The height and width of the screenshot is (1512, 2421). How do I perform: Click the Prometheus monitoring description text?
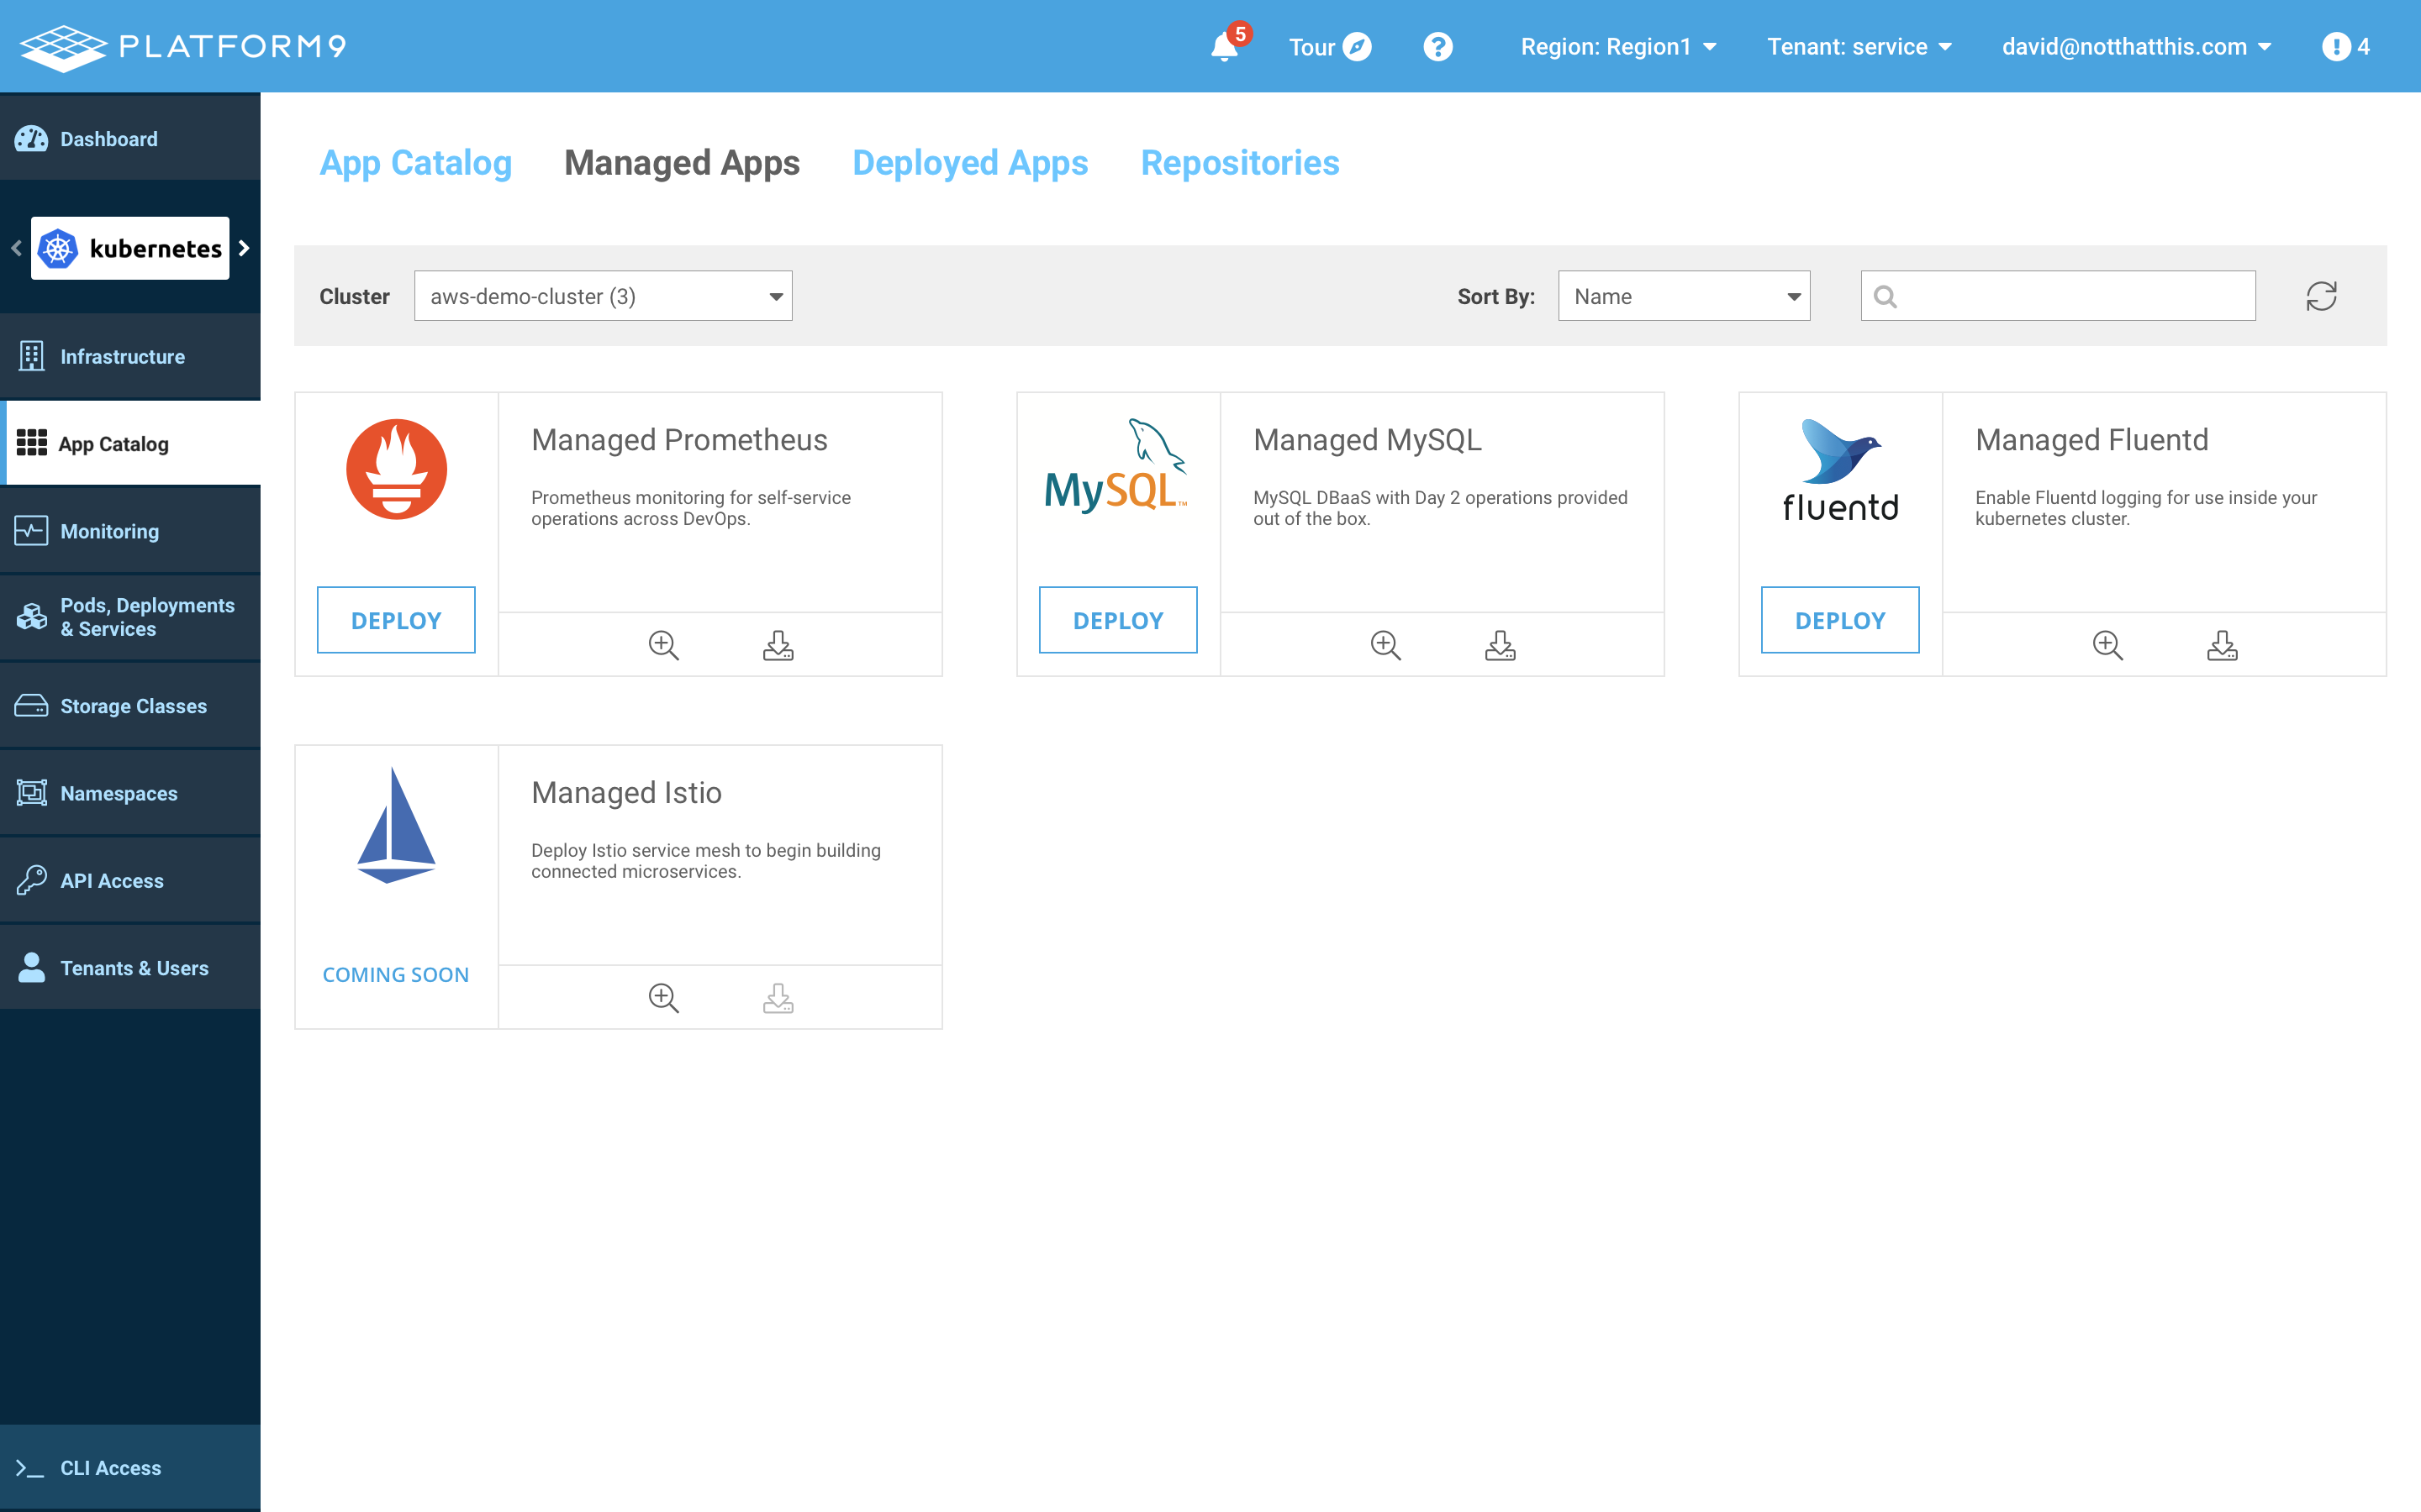click(x=691, y=508)
